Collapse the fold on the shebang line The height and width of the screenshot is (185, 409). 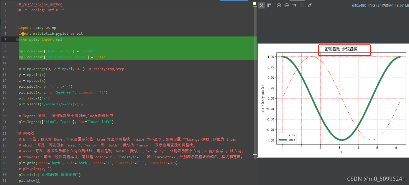[17, 4]
